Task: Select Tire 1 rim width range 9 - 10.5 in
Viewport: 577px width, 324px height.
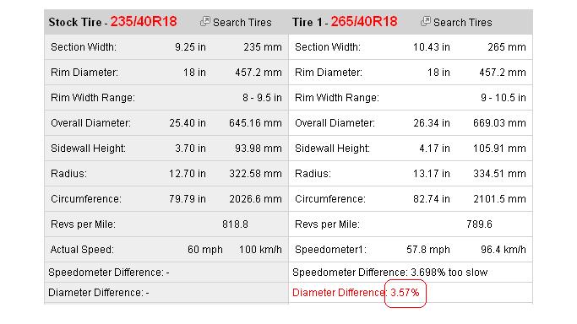Action: tap(503, 98)
